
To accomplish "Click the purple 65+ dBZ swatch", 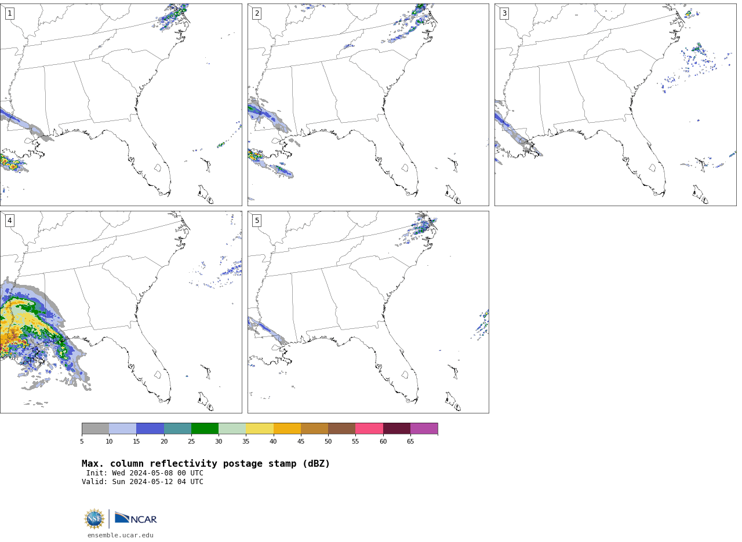I will 424,429.
